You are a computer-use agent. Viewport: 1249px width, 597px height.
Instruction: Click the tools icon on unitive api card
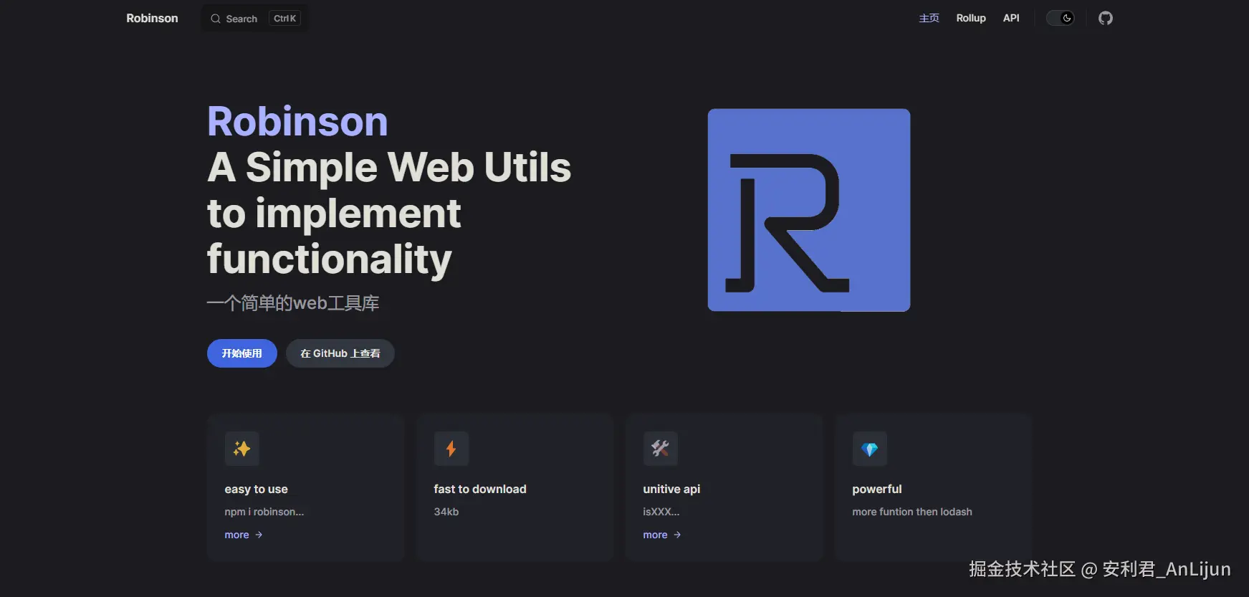(661, 449)
